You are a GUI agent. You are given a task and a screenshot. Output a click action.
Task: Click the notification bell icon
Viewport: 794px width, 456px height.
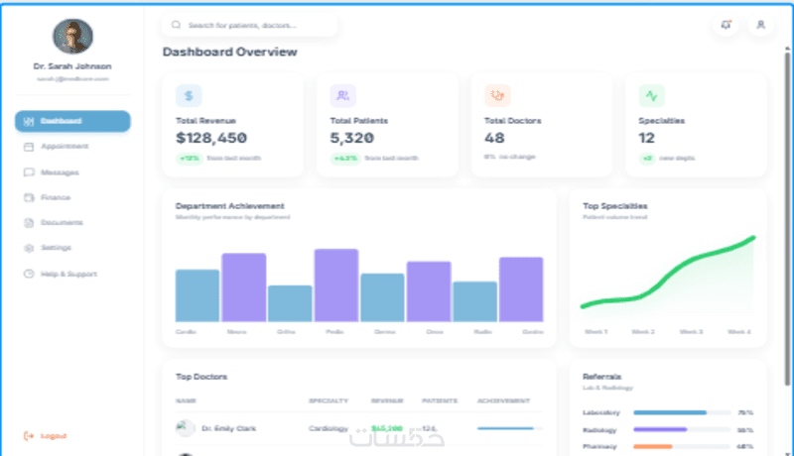[x=727, y=25]
